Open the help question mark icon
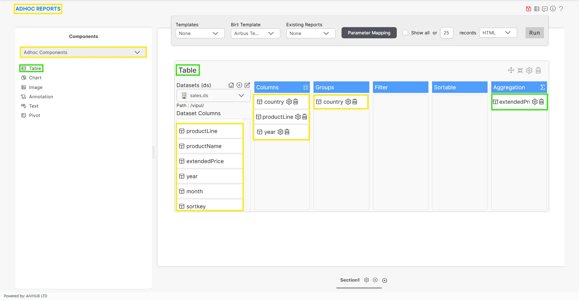The height and width of the screenshot is (300, 579). (561, 9)
